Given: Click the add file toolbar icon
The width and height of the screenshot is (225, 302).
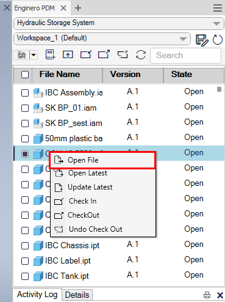Looking at the screenshot, I should [50, 54].
